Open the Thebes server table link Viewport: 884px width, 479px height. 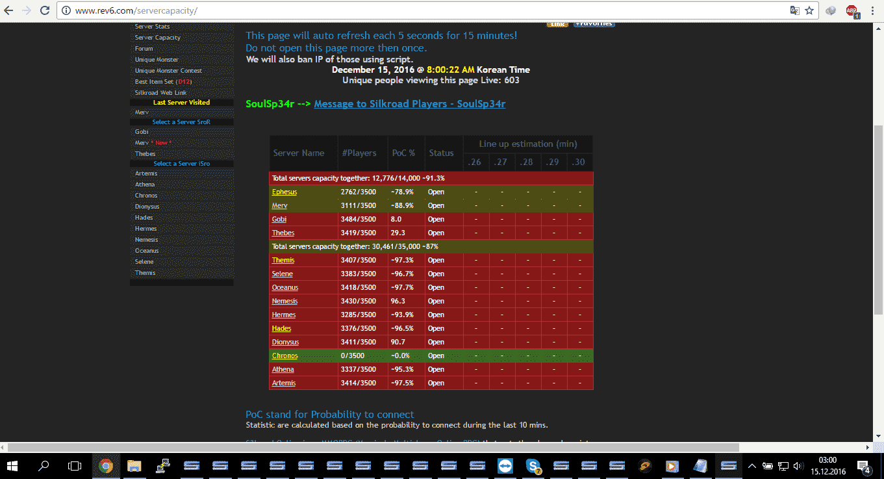283,233
